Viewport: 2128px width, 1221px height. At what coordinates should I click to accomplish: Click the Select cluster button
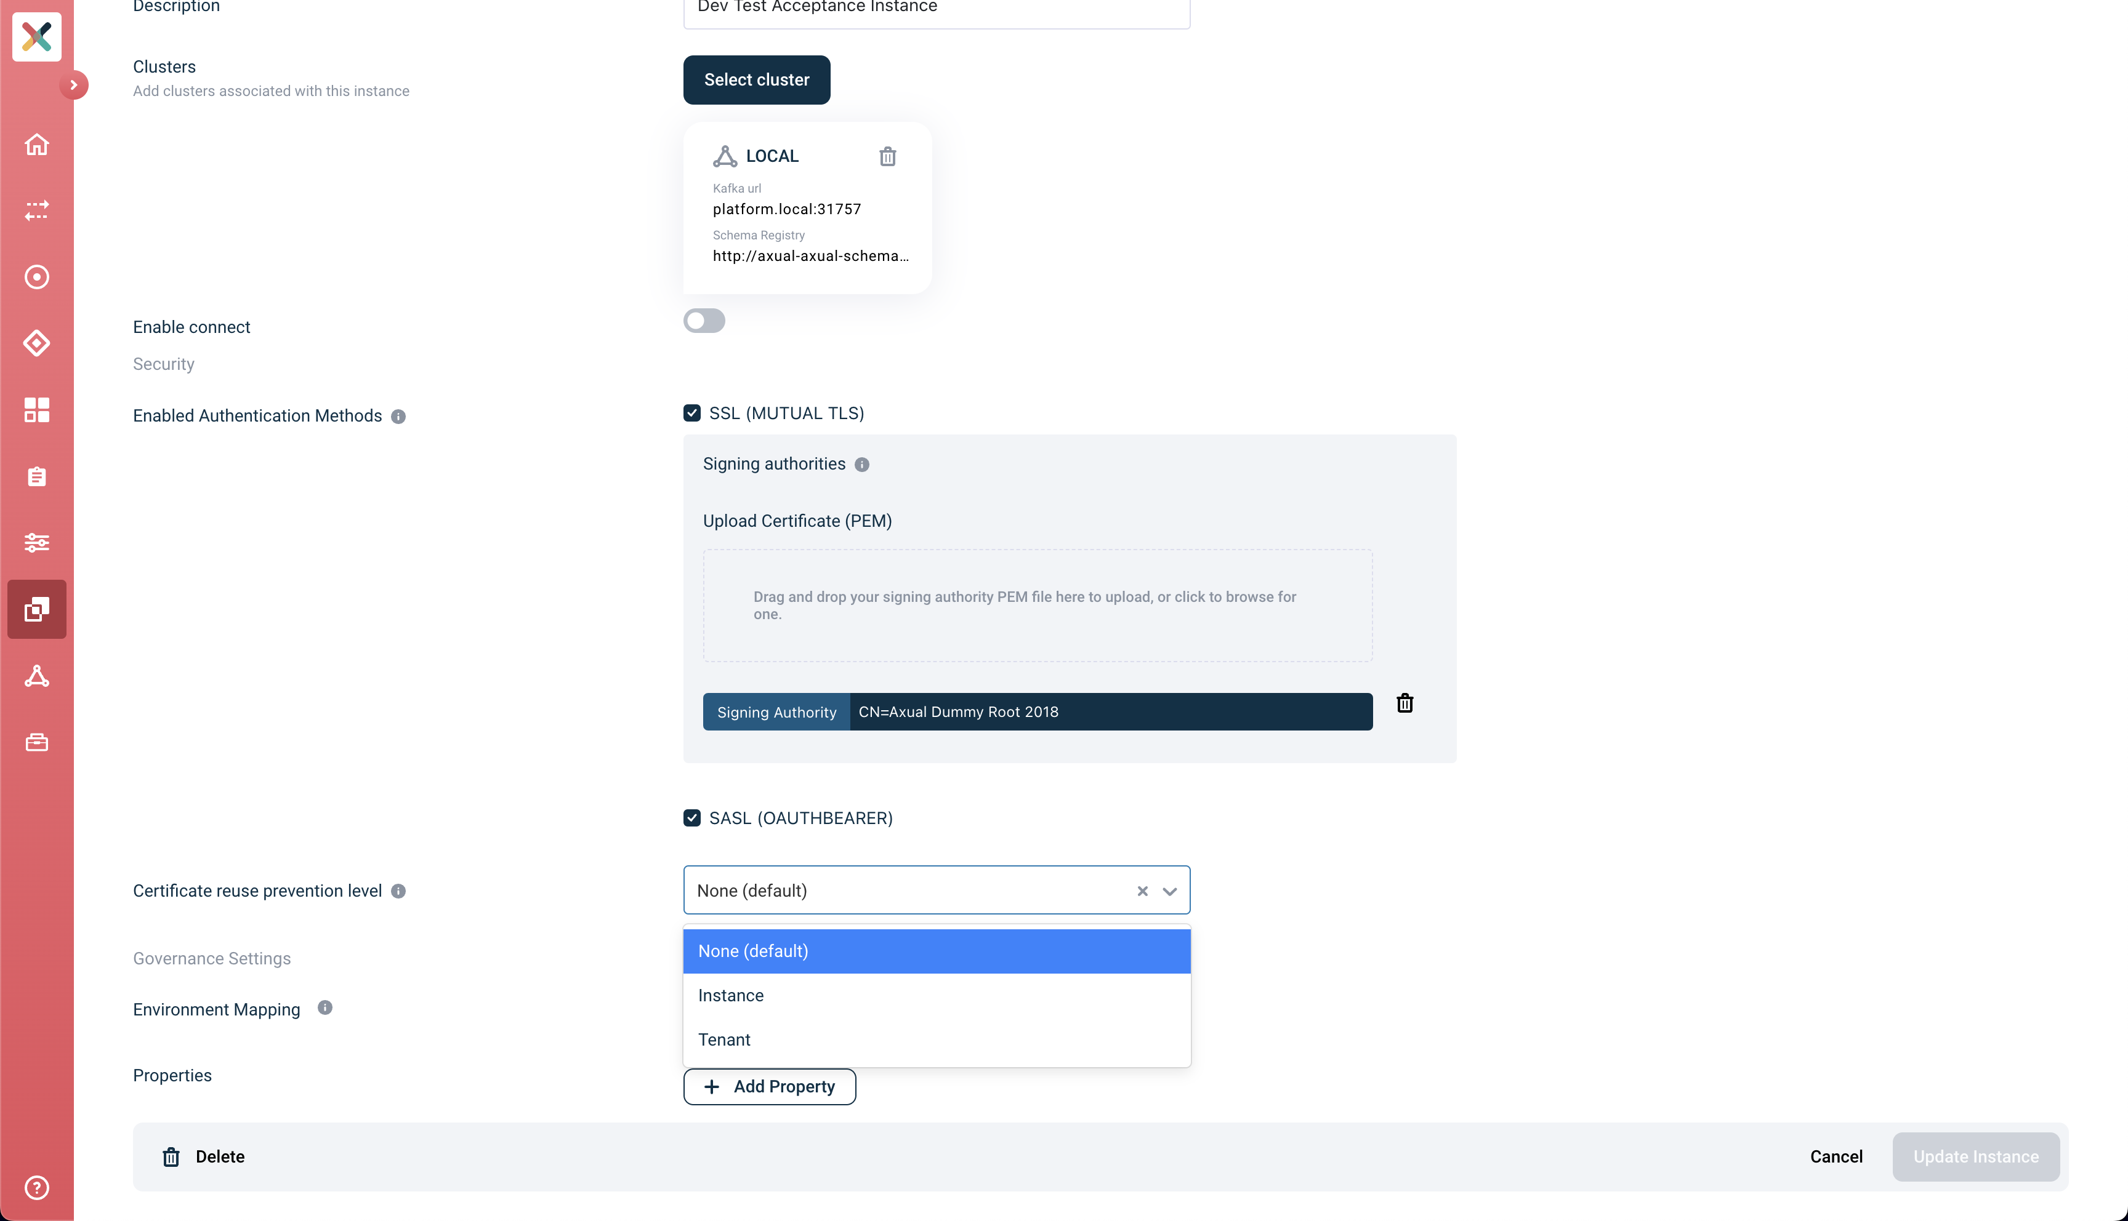757,79
